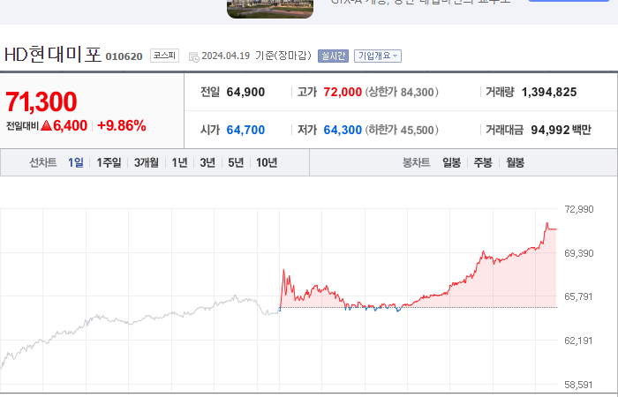Click the high price 72,000

[x=343, y=92]
